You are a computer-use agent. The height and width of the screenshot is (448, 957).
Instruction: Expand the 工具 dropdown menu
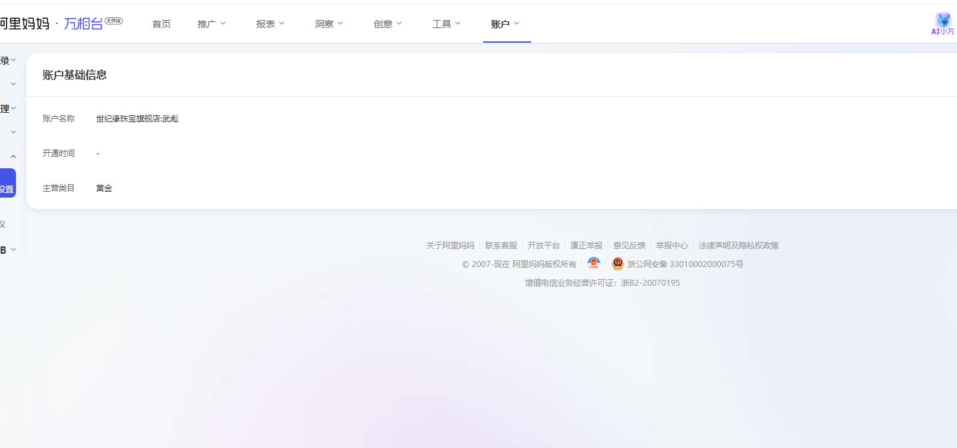pyautogui.click(x=446, y=24)
